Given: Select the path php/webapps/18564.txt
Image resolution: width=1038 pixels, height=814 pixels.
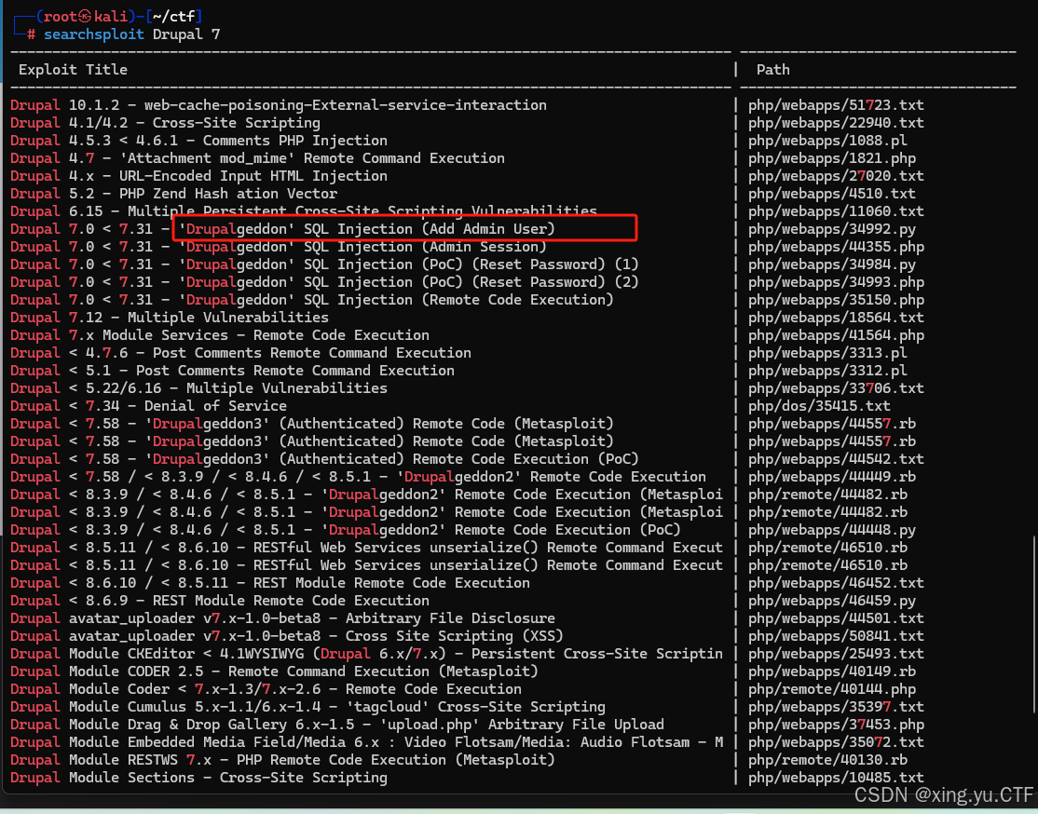Looking at the screenshot, I should point(836,318).
